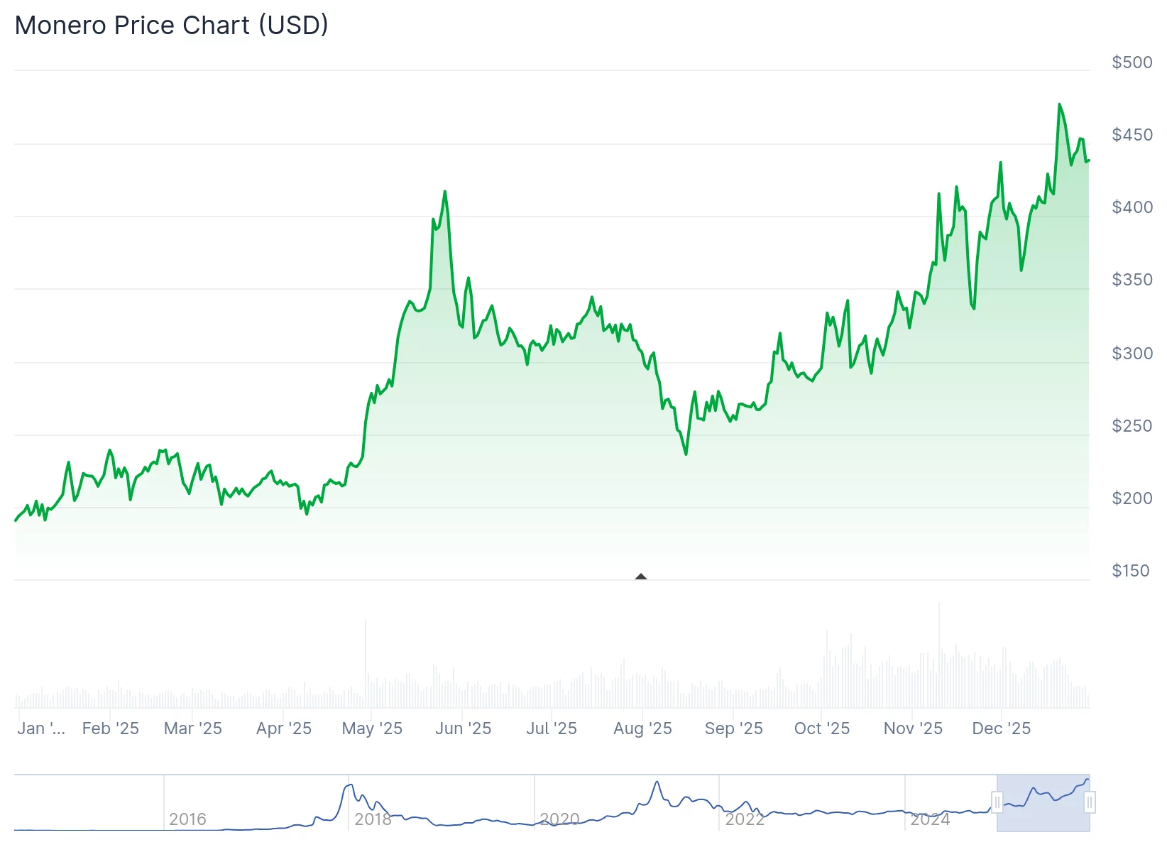Click the $150 y-axis label
Screen dimensions: 1167x852
click(1130, 571)
